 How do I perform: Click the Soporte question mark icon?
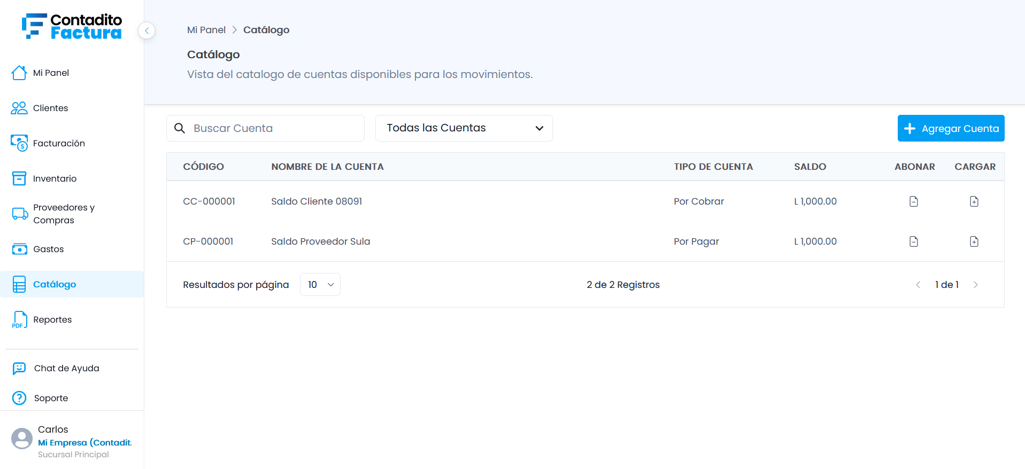click(19, 398)
